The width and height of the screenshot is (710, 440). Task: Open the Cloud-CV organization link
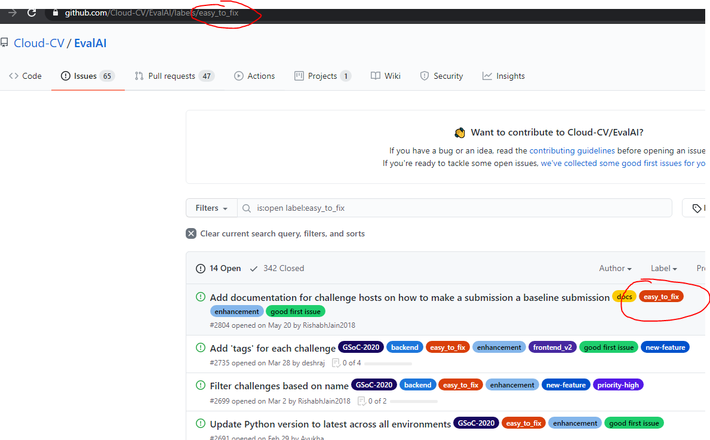click(39, 43)
